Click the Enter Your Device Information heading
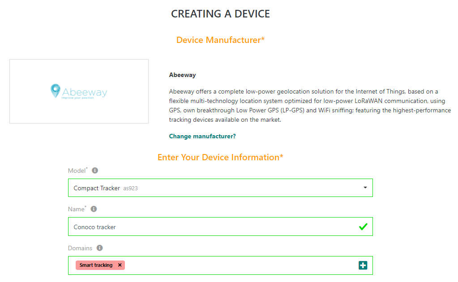This screenshot has width=458, height=282. coord(220,157)
